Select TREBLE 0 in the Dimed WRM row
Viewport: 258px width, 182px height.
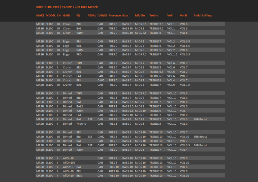click(x=155, y=111)
